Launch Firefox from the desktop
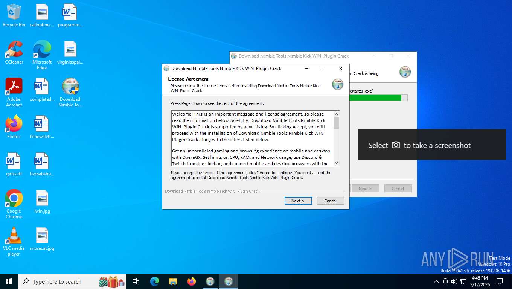Viewport: 512px width, 289px height. 14,127
